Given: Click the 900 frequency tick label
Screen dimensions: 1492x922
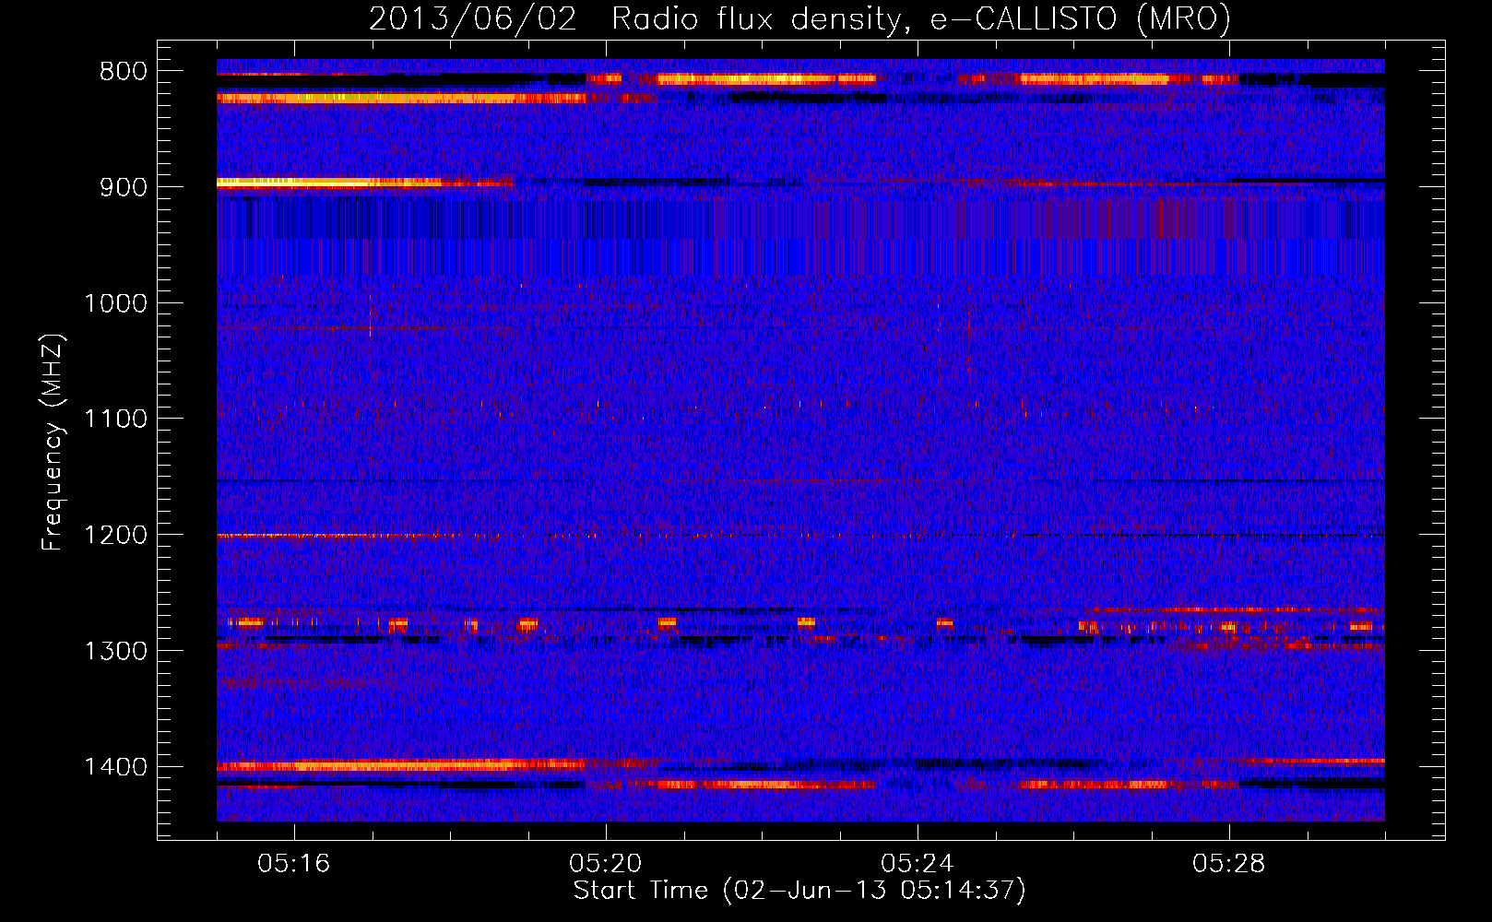Looking at the screenshot, I should click(123, 187).
